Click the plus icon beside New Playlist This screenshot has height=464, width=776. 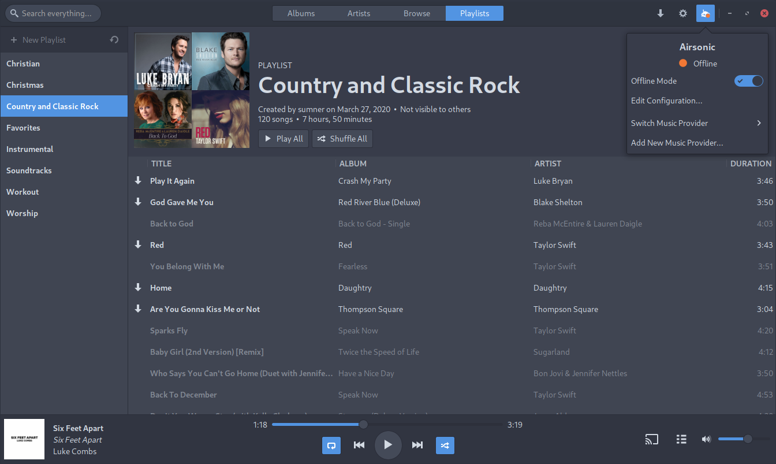pyautogui.click(x=14, y=40)
